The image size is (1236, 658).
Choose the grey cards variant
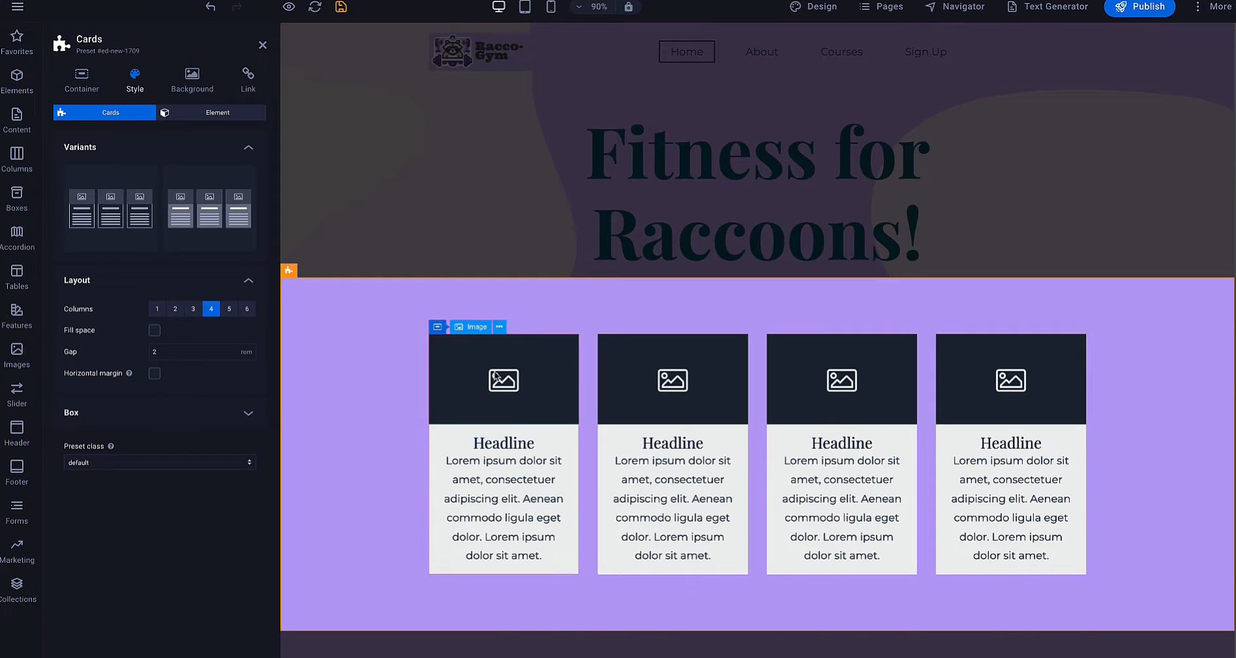click(209, 208)
